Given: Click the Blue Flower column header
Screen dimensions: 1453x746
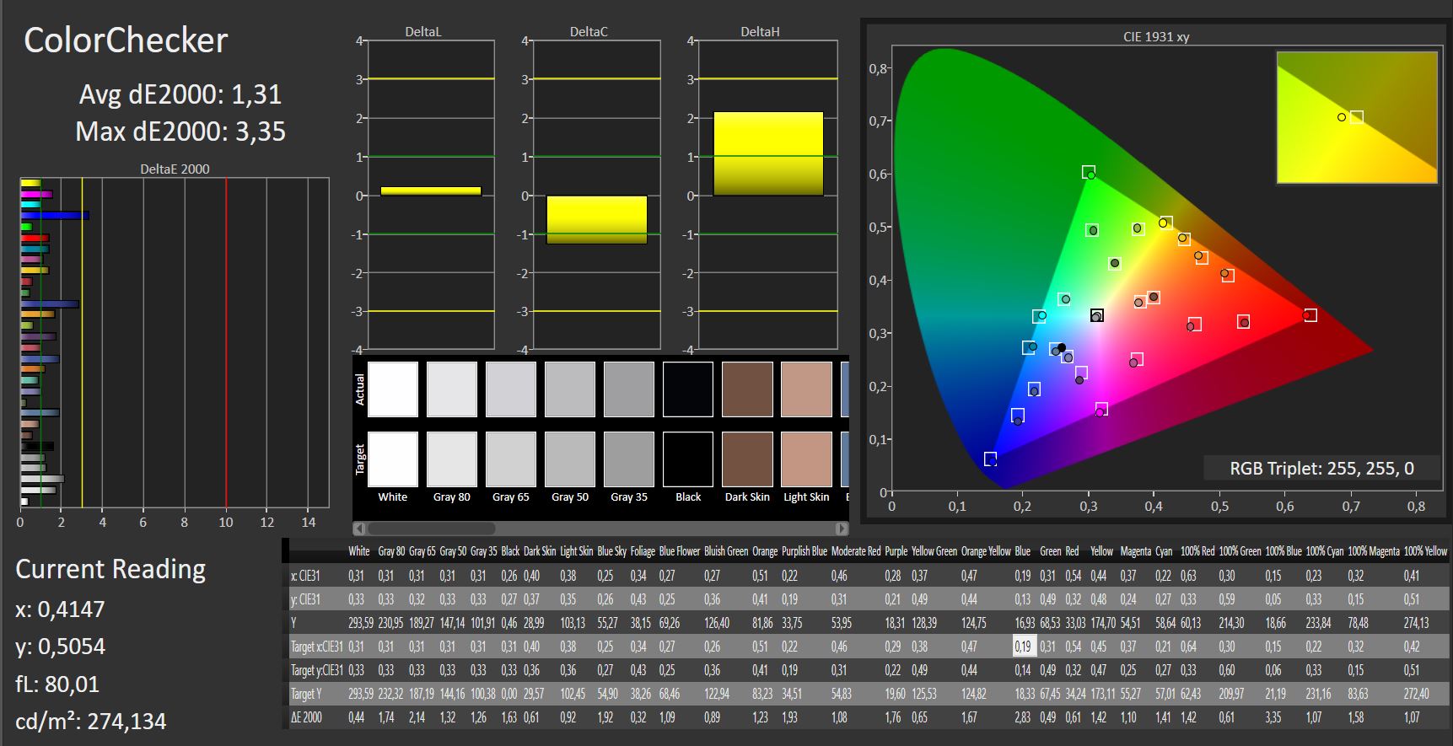Looking at the screenshot, I should [680, 551].
